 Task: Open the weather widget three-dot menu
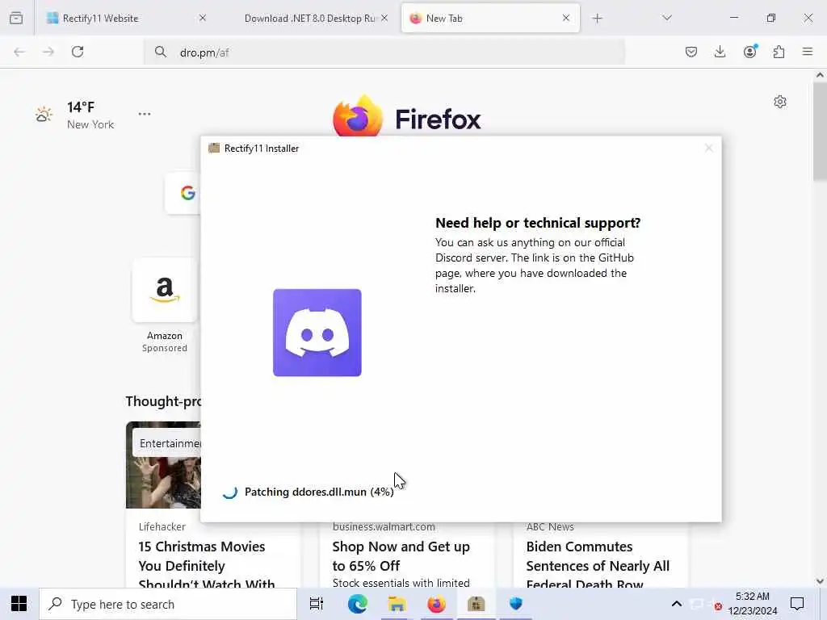pyautogui.click(x=145, y=114)
